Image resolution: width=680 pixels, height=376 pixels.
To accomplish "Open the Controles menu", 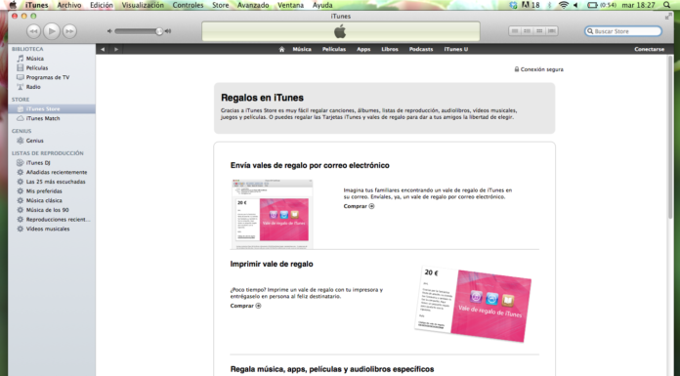I will [x=188, y=5].
